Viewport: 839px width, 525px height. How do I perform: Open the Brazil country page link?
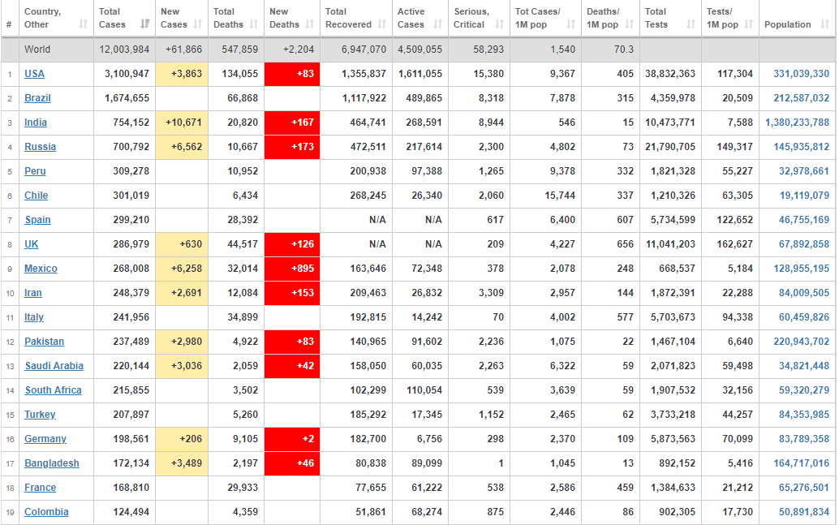[37, 98]
